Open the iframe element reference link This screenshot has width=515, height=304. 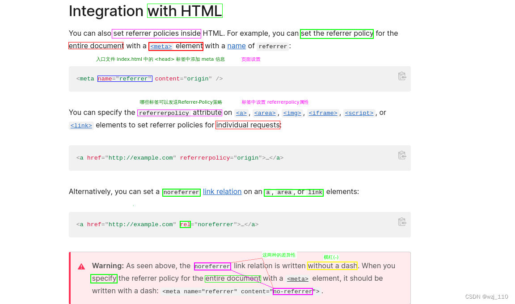[323, 113]
